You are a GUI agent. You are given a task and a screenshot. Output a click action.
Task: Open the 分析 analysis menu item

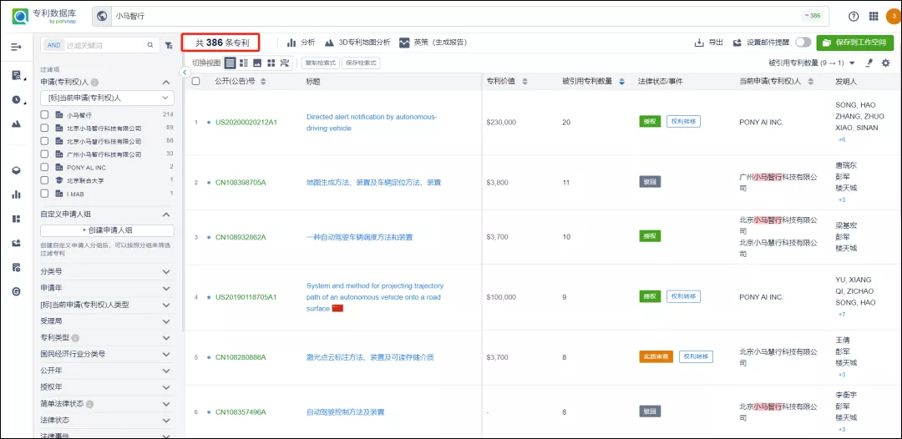coord(301,43)
